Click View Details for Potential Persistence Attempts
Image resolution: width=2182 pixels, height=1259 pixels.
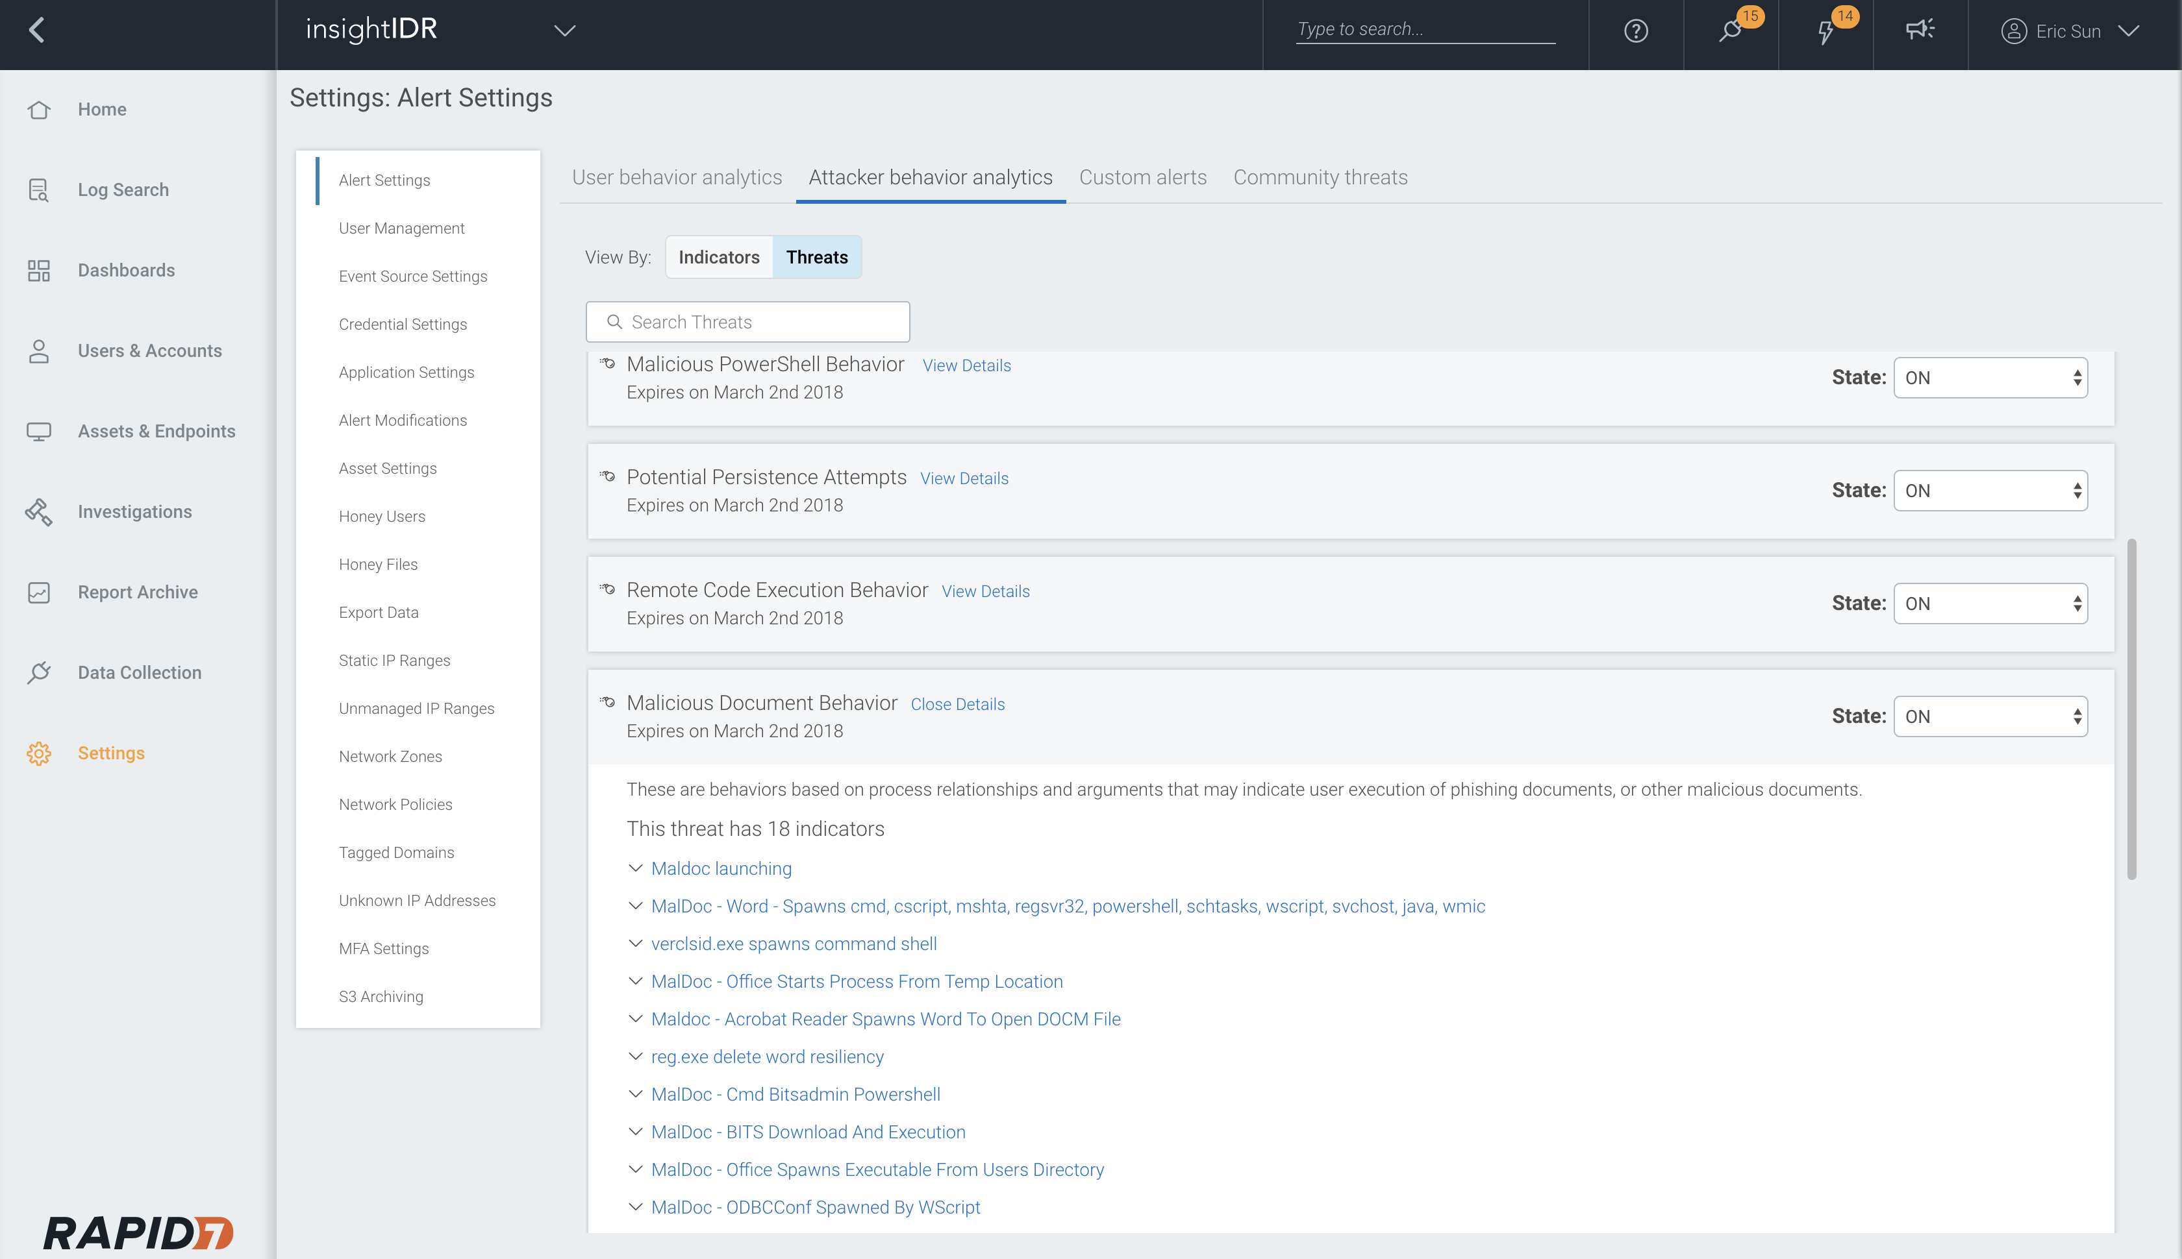[964, 479]
